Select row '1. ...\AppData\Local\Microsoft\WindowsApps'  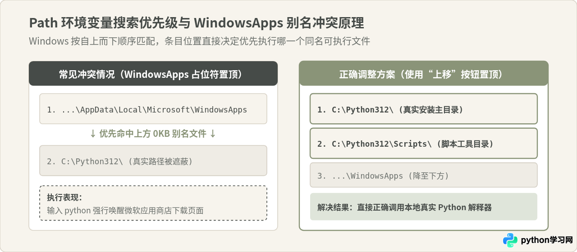[x=153, y=109]
